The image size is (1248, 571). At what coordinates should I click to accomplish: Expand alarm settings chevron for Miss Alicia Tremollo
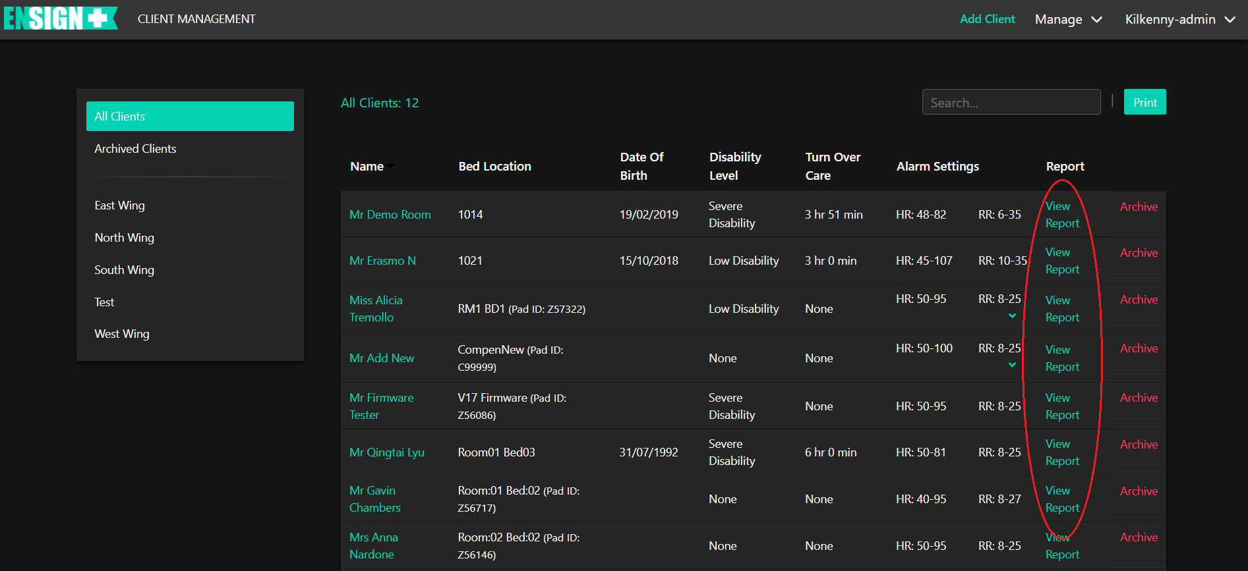tap(1012, 316)
